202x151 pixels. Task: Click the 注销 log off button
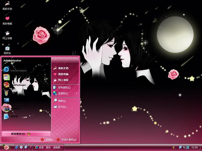click(47, 140)
